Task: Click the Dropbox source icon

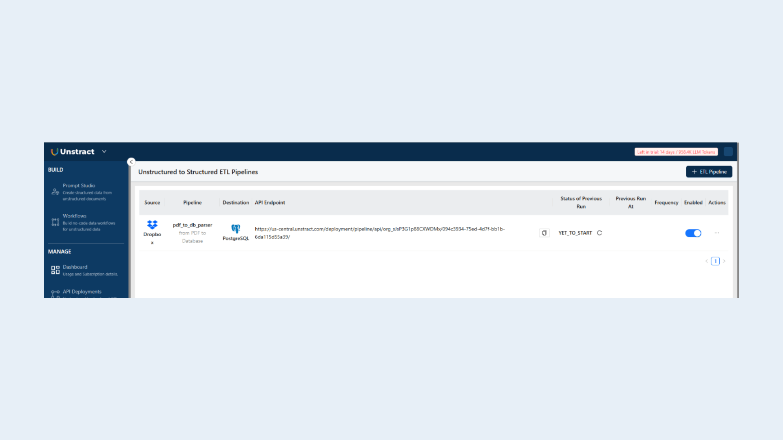Action: pyautogui.click(x=152, y=224)
